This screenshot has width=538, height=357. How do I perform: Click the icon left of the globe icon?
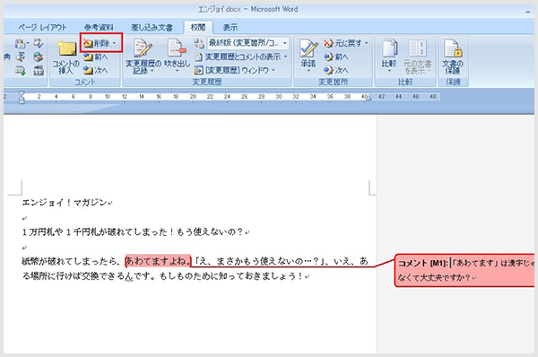click(21, 57)
